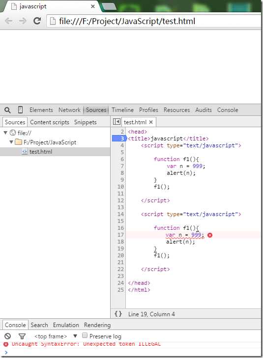Open the Audits panel

pos(204,110)
